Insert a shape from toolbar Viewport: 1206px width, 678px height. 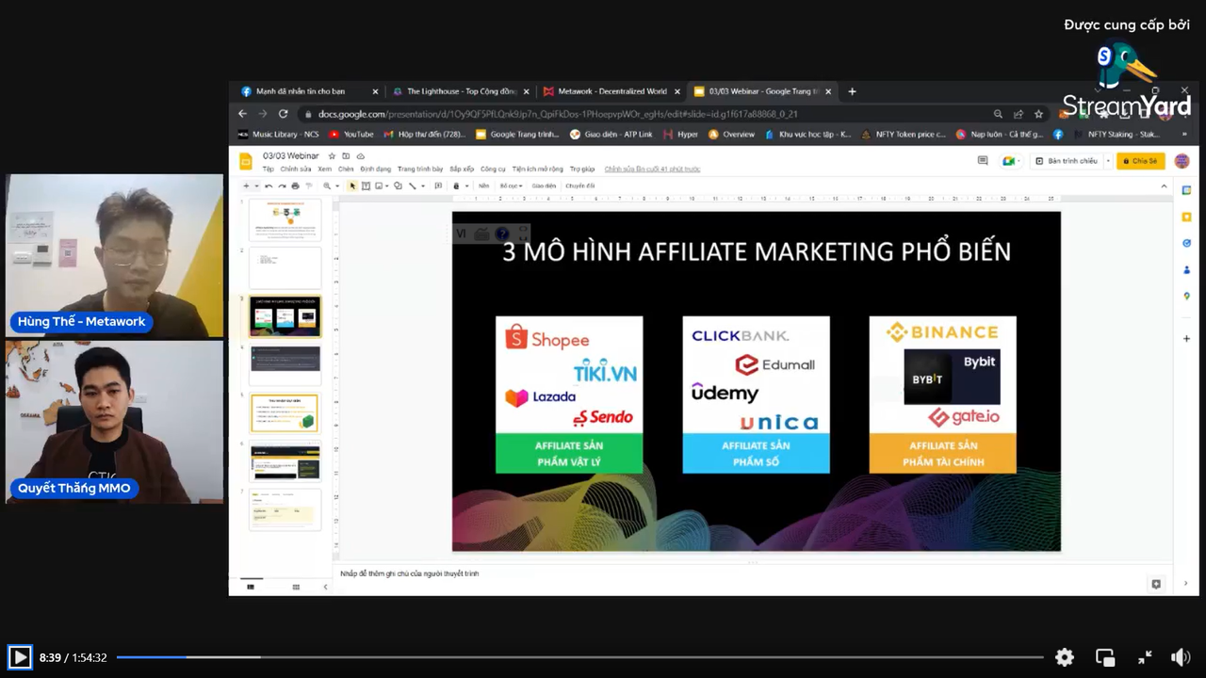[x=398, y=186]
